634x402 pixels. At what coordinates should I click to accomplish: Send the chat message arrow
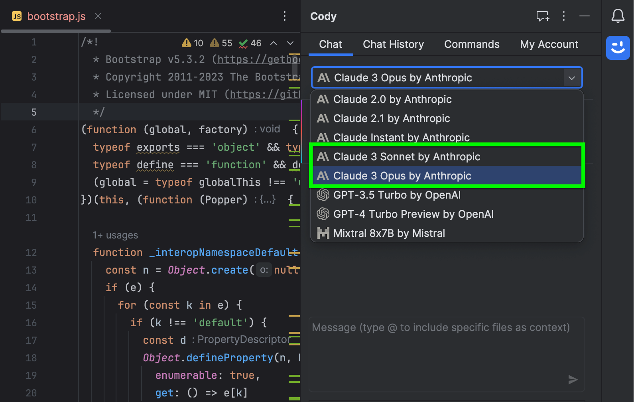coord(573,380)
